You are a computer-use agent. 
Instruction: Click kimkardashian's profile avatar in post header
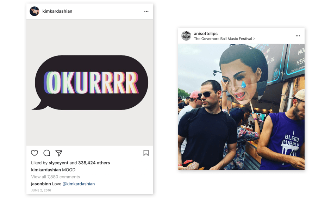[x=35, y=11]
